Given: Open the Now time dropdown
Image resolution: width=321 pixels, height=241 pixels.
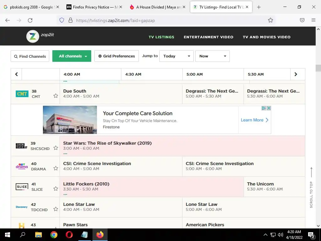Looking at the screenshot, I should click(x=213, y=56).
